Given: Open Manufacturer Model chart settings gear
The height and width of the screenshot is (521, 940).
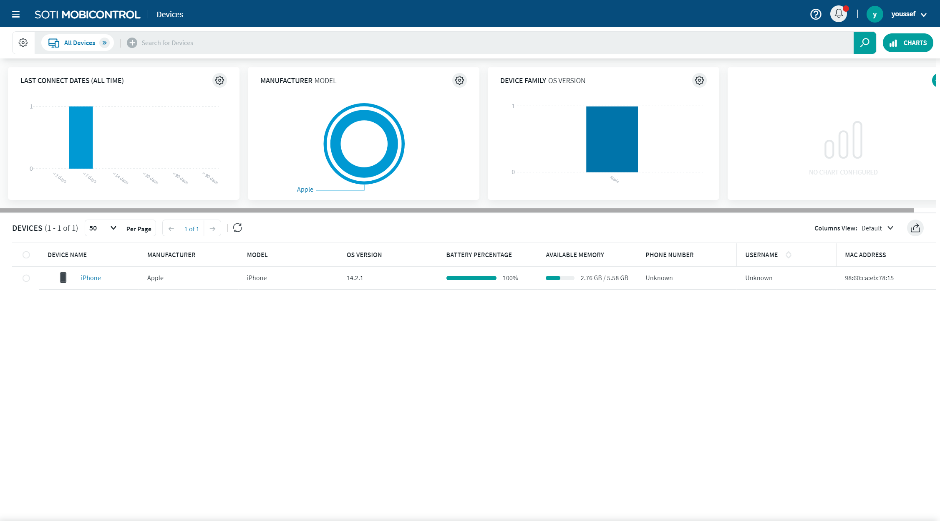Looking at the screenshot, I should [459, 80].
